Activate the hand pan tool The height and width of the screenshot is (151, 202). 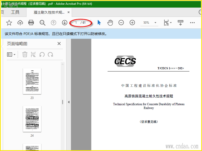point(110,23)
